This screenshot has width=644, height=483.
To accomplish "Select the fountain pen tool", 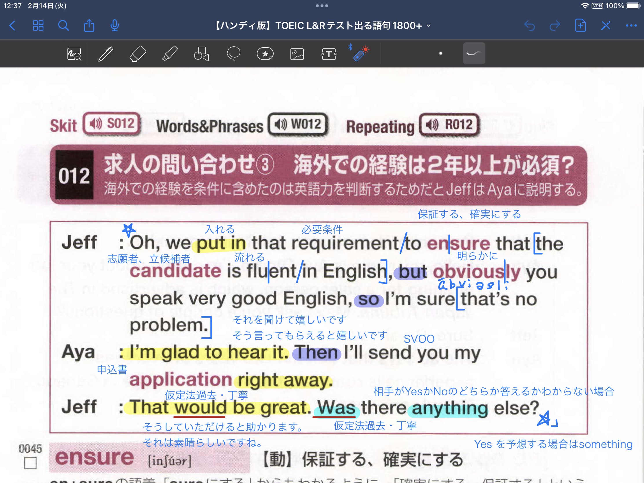I will tap(105, 53).
